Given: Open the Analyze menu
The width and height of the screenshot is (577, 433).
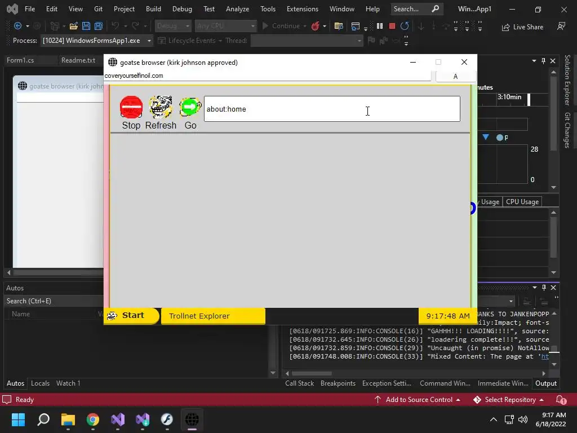Looking at the screenshot, I should click(237, 9).
